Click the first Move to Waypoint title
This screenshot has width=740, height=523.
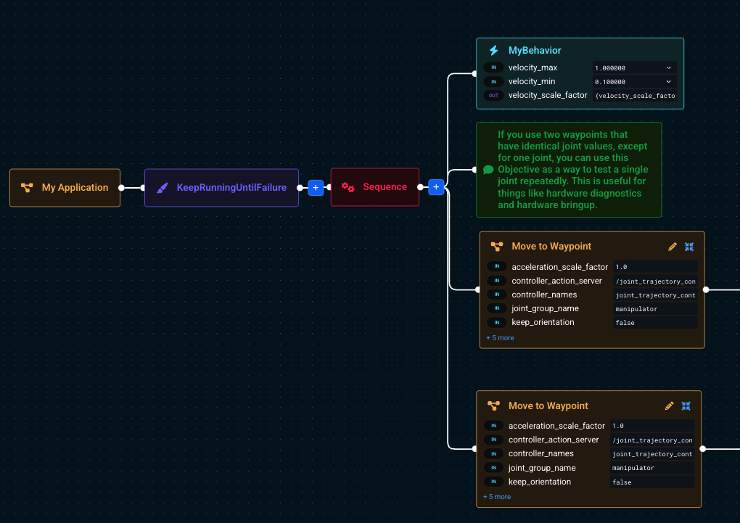551,247
